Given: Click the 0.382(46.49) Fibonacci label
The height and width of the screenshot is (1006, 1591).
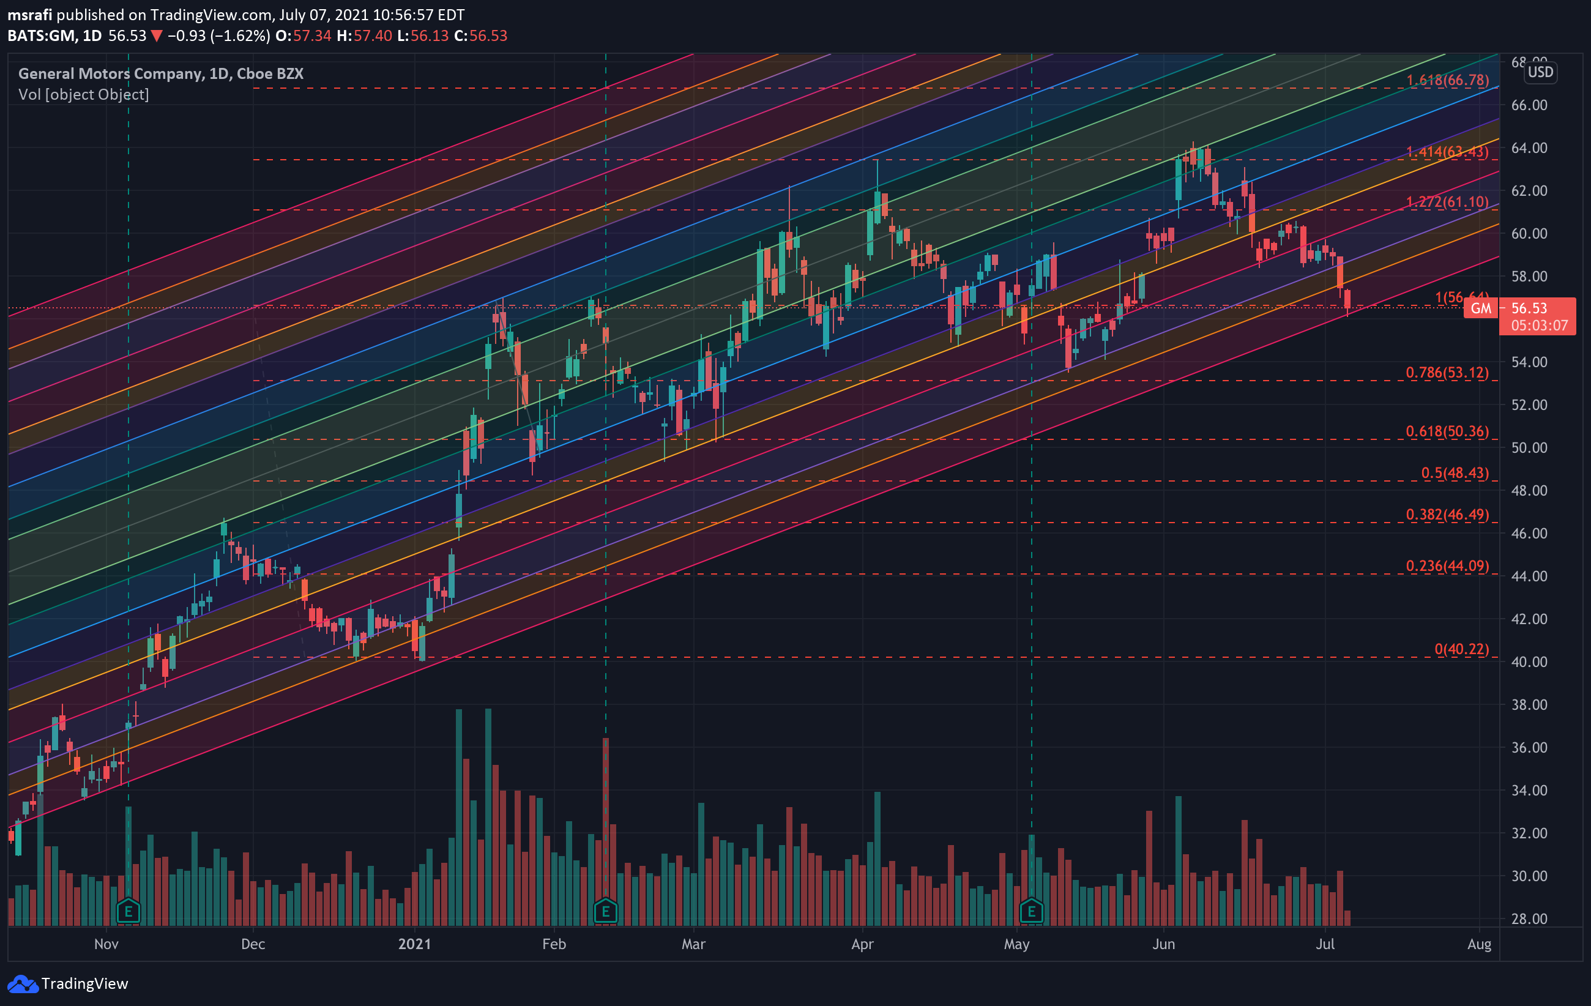Looking at the screenshot, I should 1448,515.
